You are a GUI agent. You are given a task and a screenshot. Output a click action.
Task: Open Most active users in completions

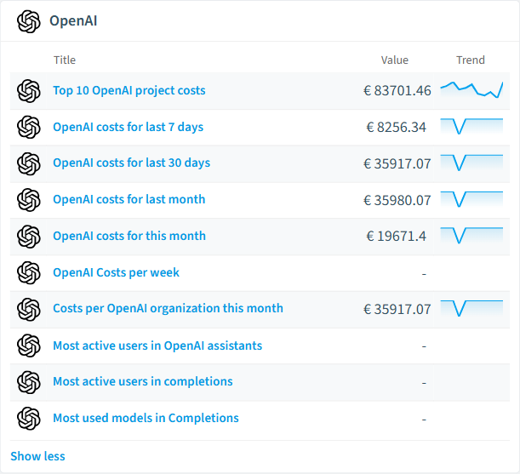point(143,382)
